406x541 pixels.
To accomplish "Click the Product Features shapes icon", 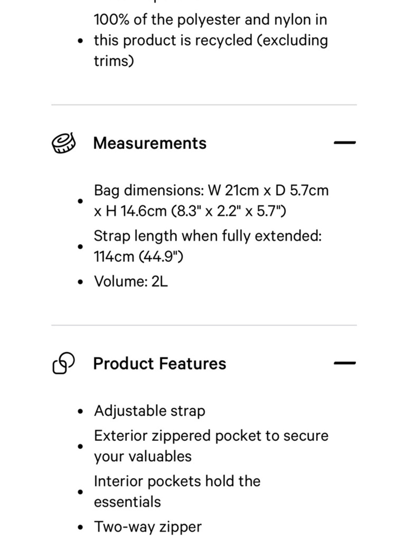I will 64,363.
